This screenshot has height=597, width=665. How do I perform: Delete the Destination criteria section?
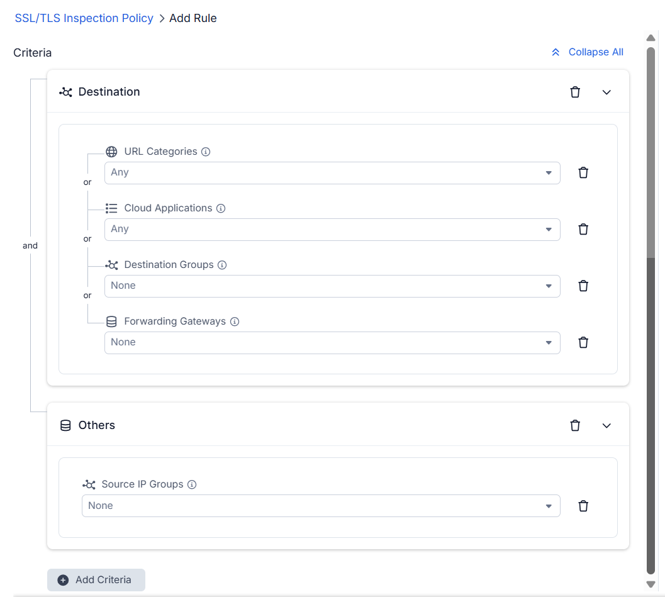point(574,92)
